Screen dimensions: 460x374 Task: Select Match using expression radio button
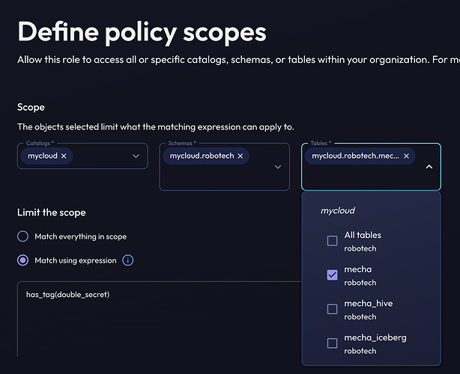pyautogui.click(x=23, y=260)
